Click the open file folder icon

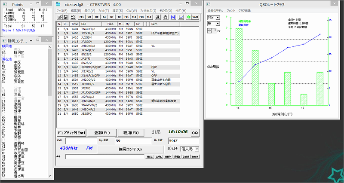click(60, 17)
